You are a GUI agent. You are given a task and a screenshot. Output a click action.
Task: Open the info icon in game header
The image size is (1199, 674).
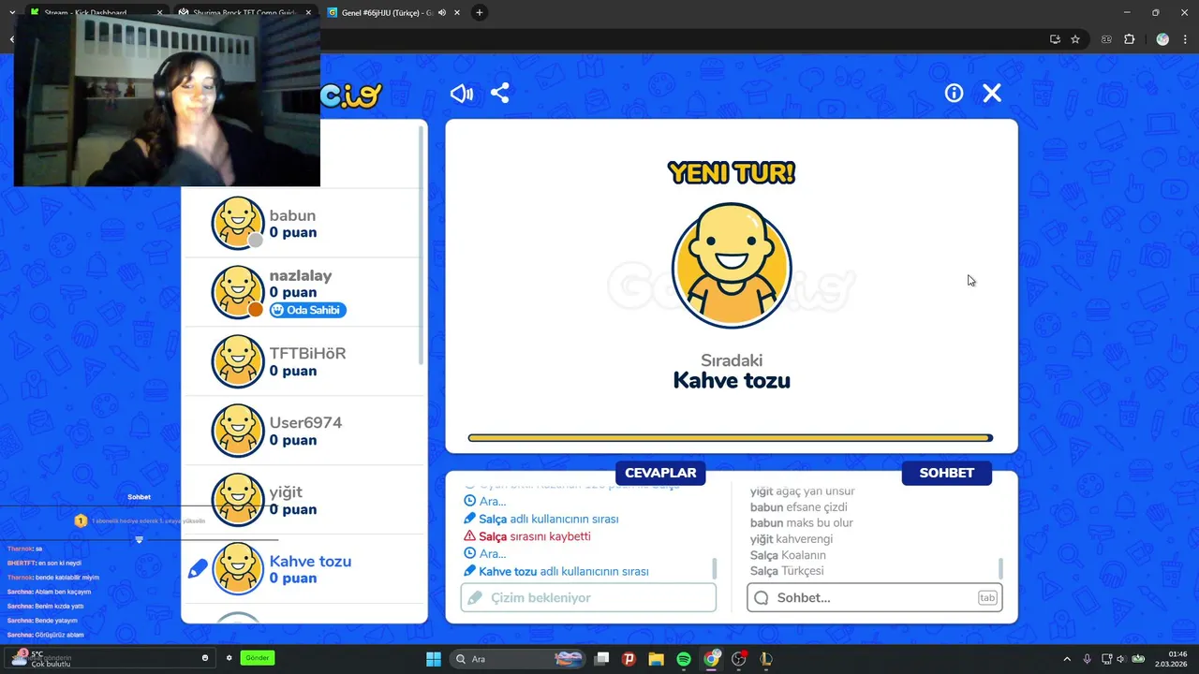pyautogui.click(x=954, y=93)
